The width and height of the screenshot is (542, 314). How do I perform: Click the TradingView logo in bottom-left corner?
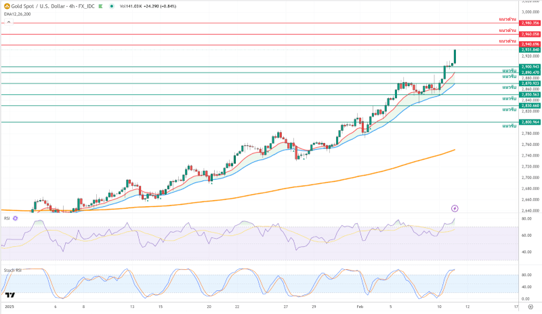(9, 295)
